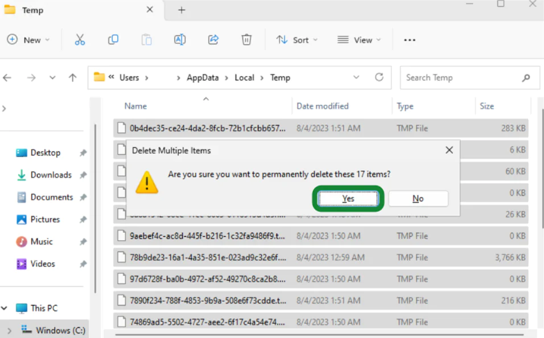Viewport: 544px width, 338px height.
Task: Click Users in the address path
Action: pyautogui.click(x=129, y=78)
